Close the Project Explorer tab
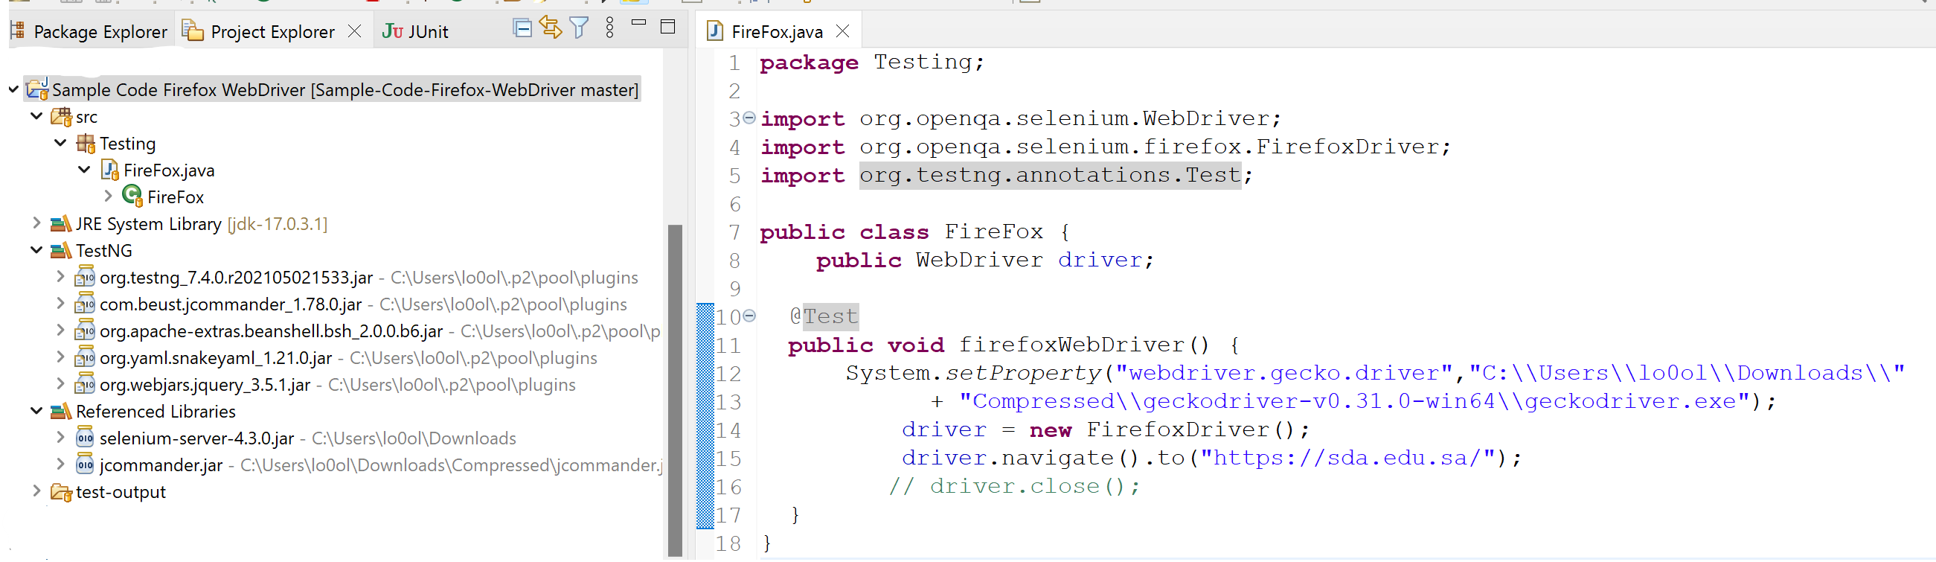This screenshot has width=1936, height=562. click(x=355, y=31)
